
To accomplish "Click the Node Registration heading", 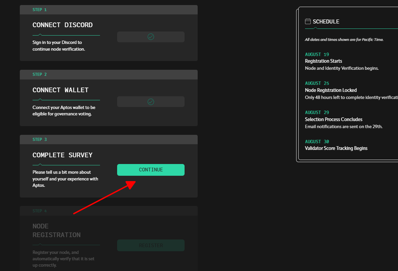I will [x=56, y=231].
